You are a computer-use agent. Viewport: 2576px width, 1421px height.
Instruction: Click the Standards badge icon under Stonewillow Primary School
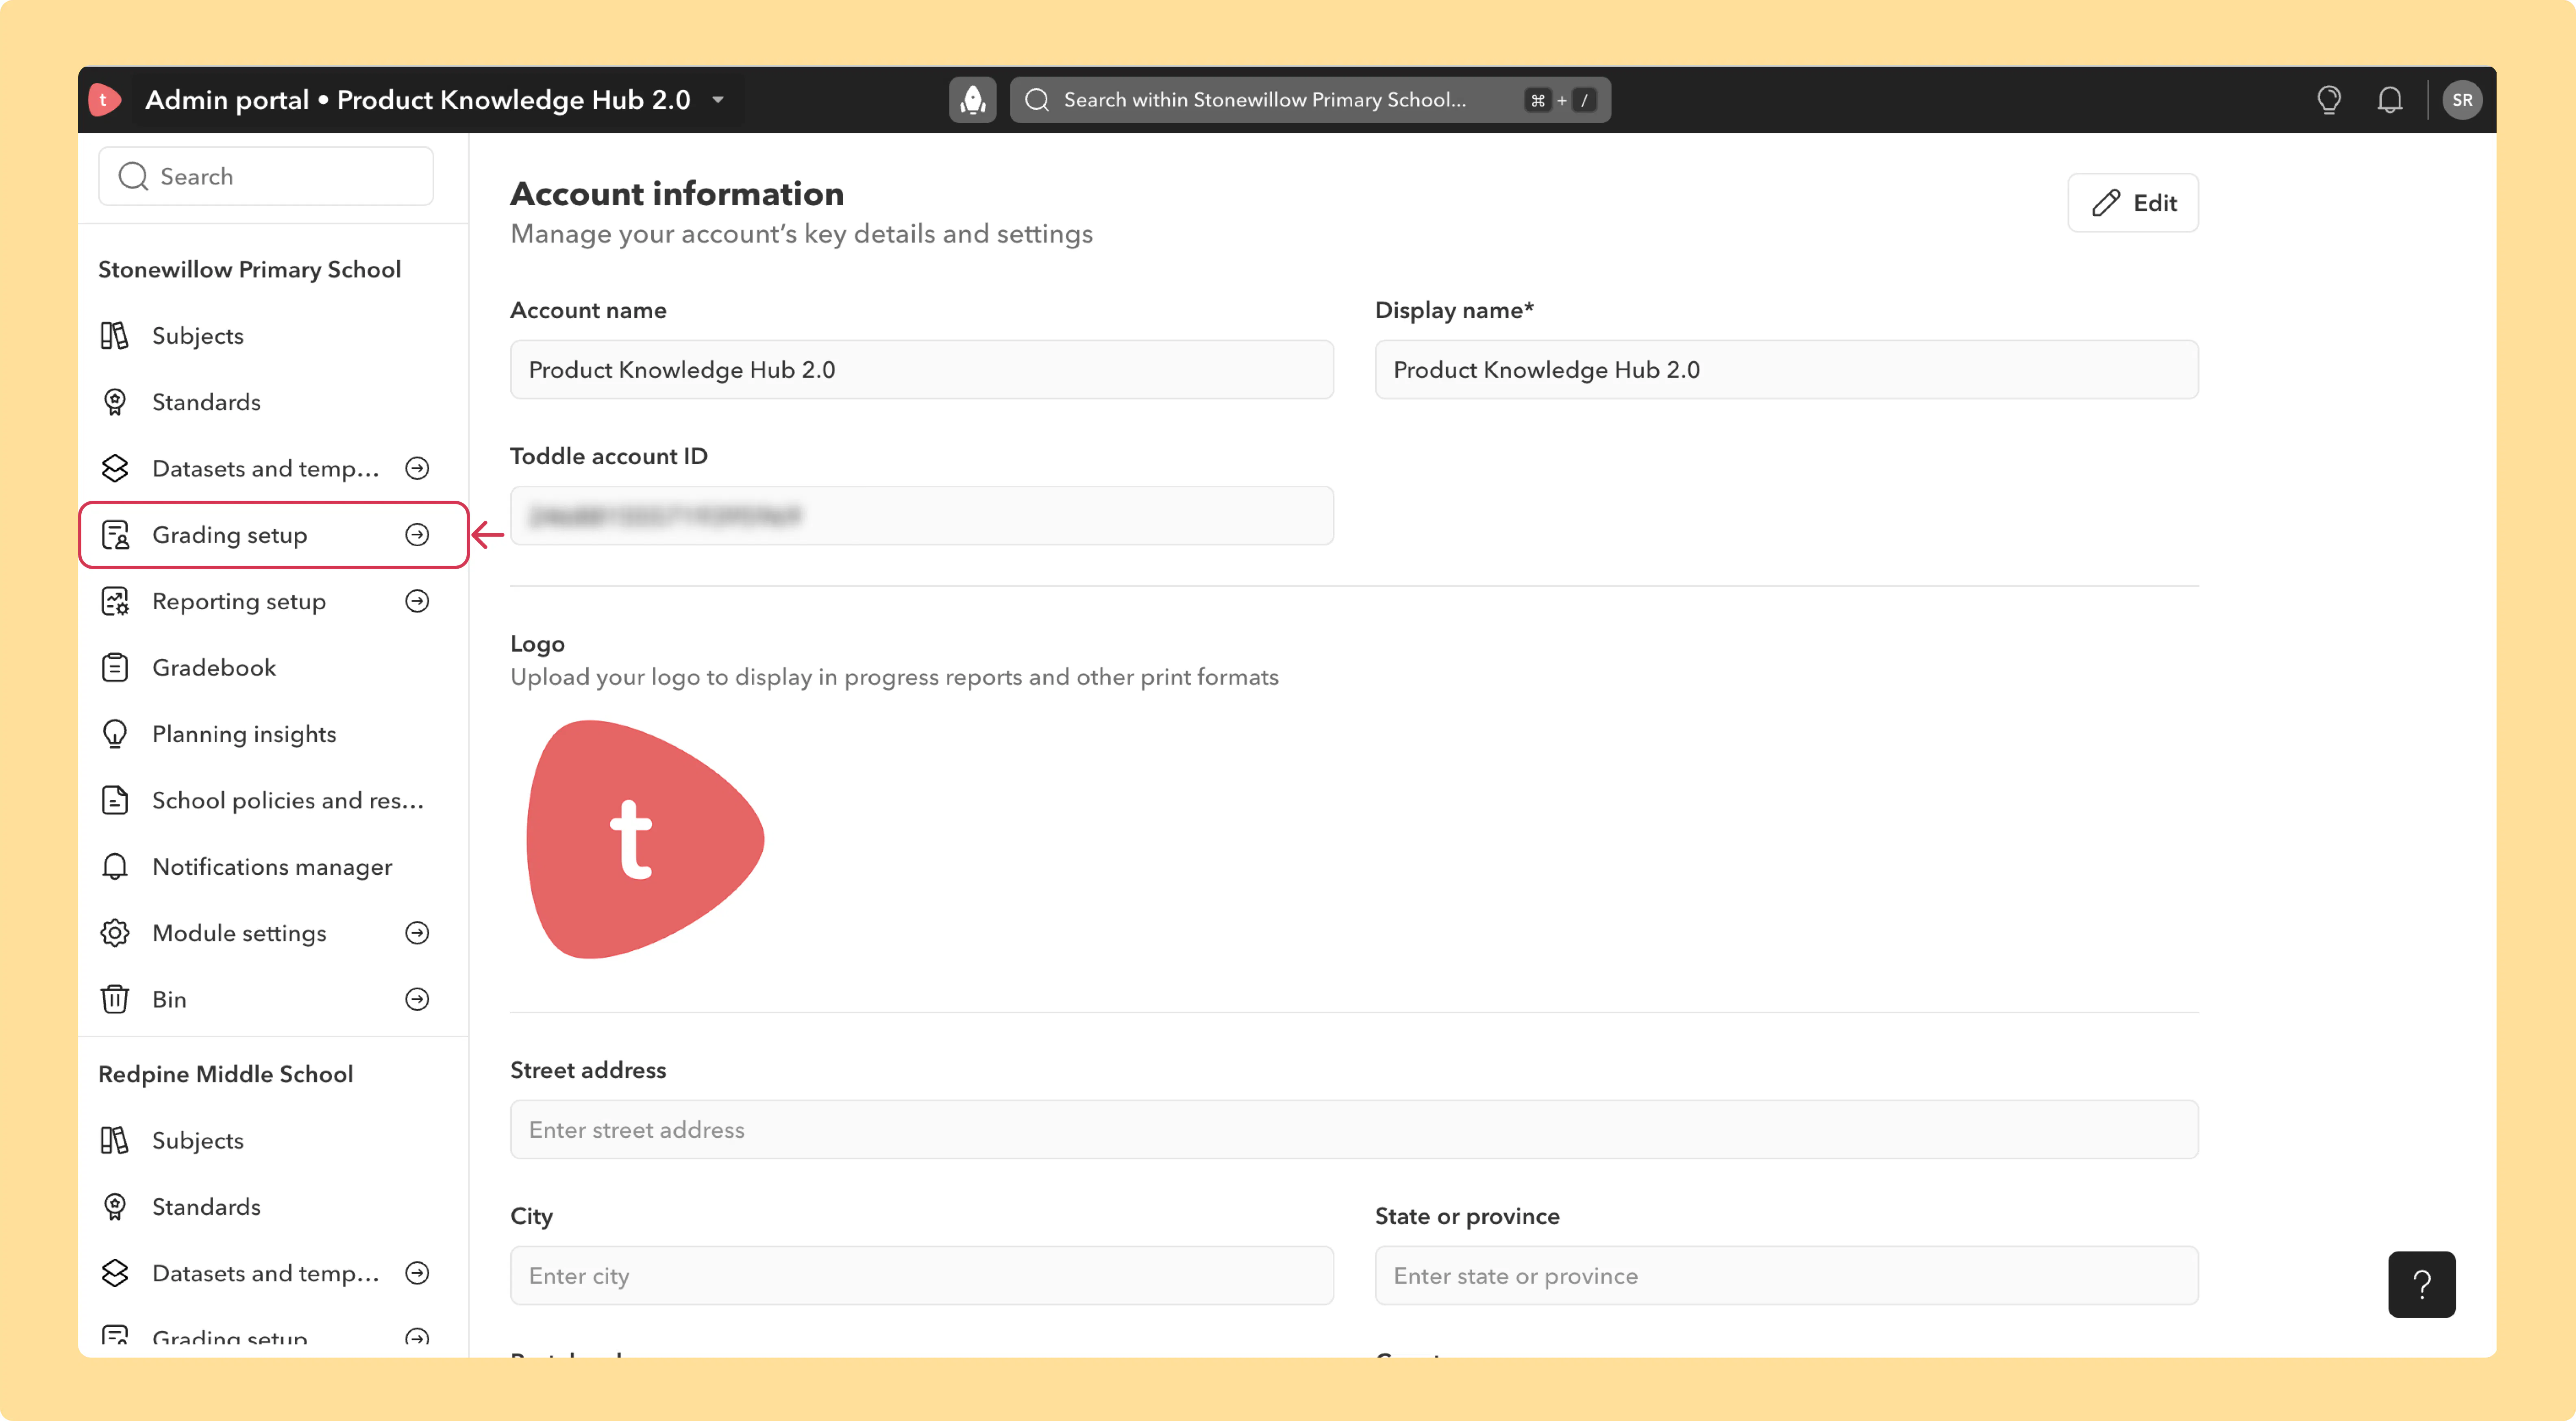click(115, 402)
